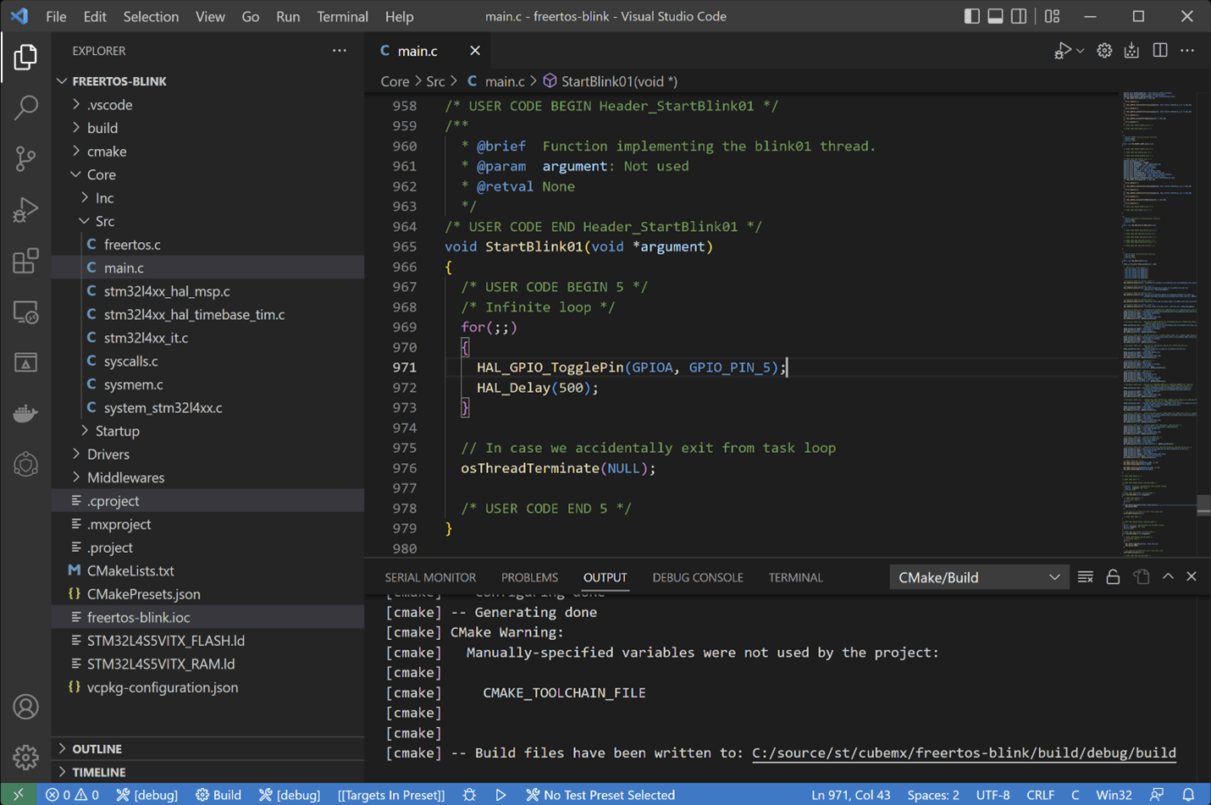This screenshot has height=805, width=1211.
Task: Launch a debug session via the flask icon
Action: coord(469,794)
